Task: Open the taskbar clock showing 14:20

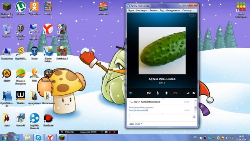Action: click(241, 138)
